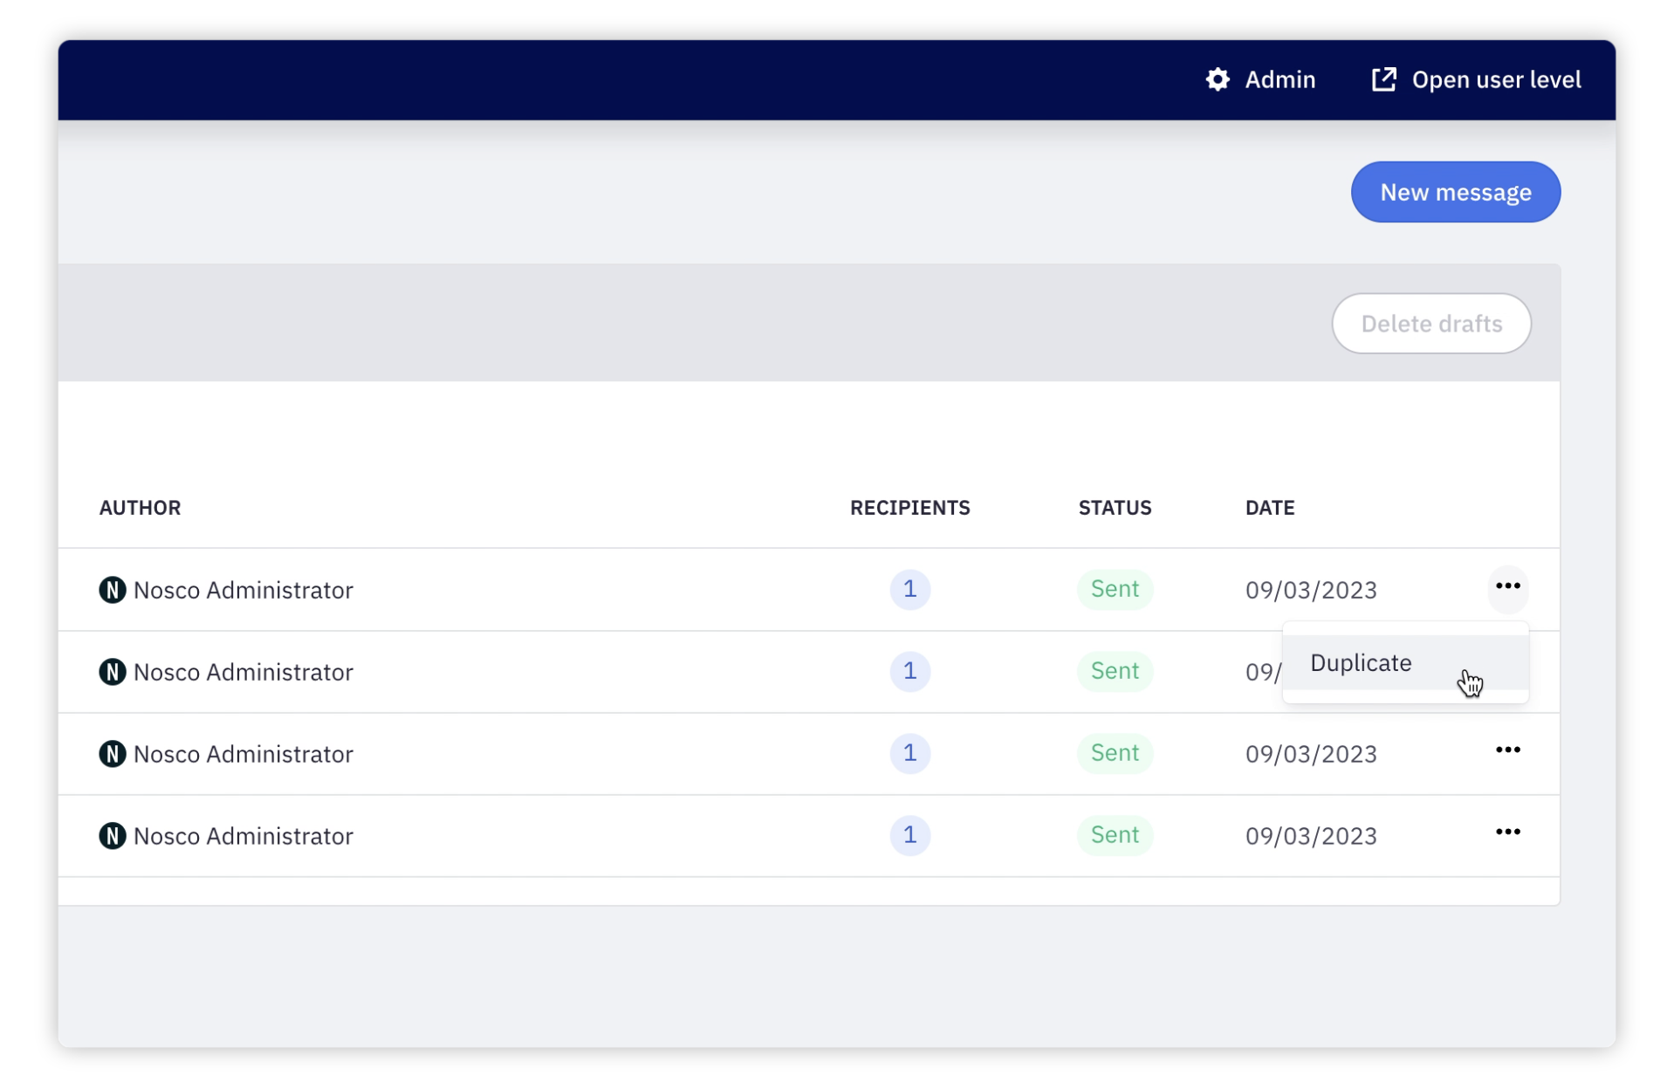The height and width of the screenshot is (1089, 1674).
Task: Click the N avatar in the last row
Action: (x=112, y=836)
